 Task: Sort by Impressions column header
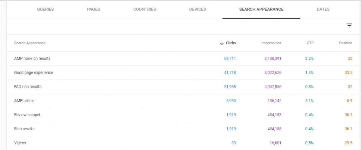click(x=271, y=43)
